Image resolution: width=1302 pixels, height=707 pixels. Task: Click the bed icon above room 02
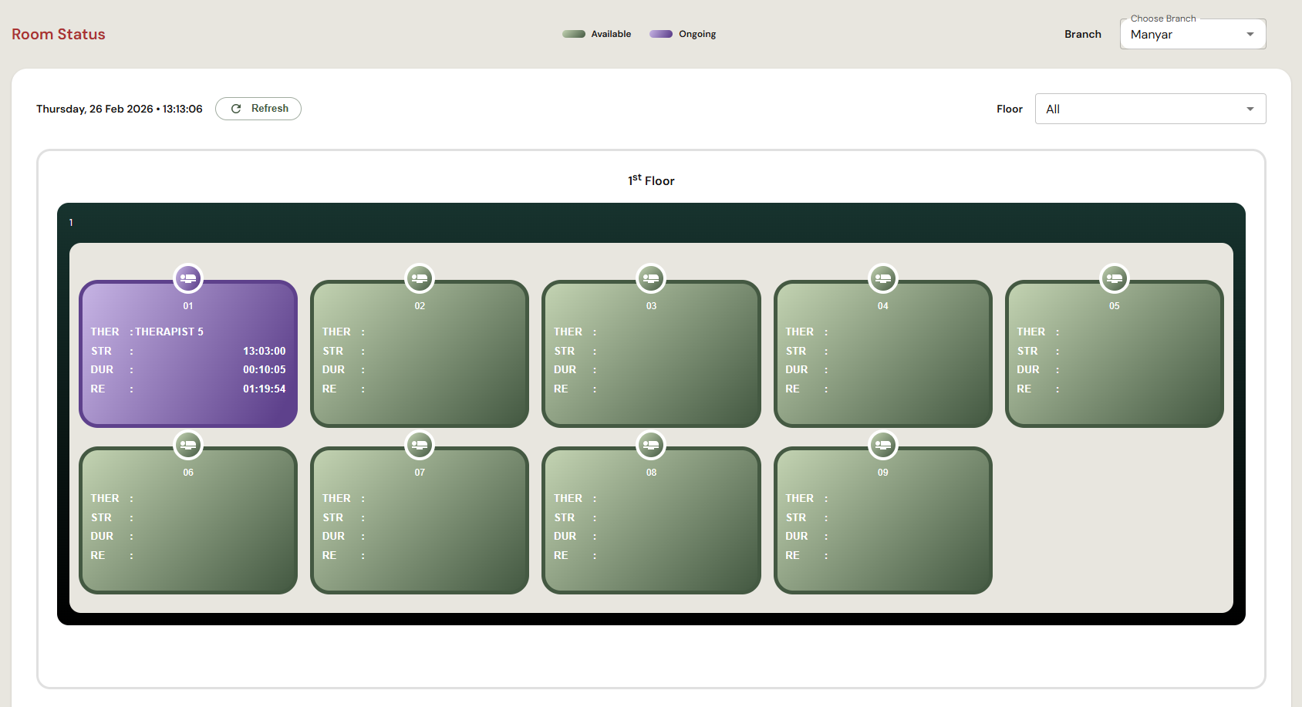tap(420, 278)
